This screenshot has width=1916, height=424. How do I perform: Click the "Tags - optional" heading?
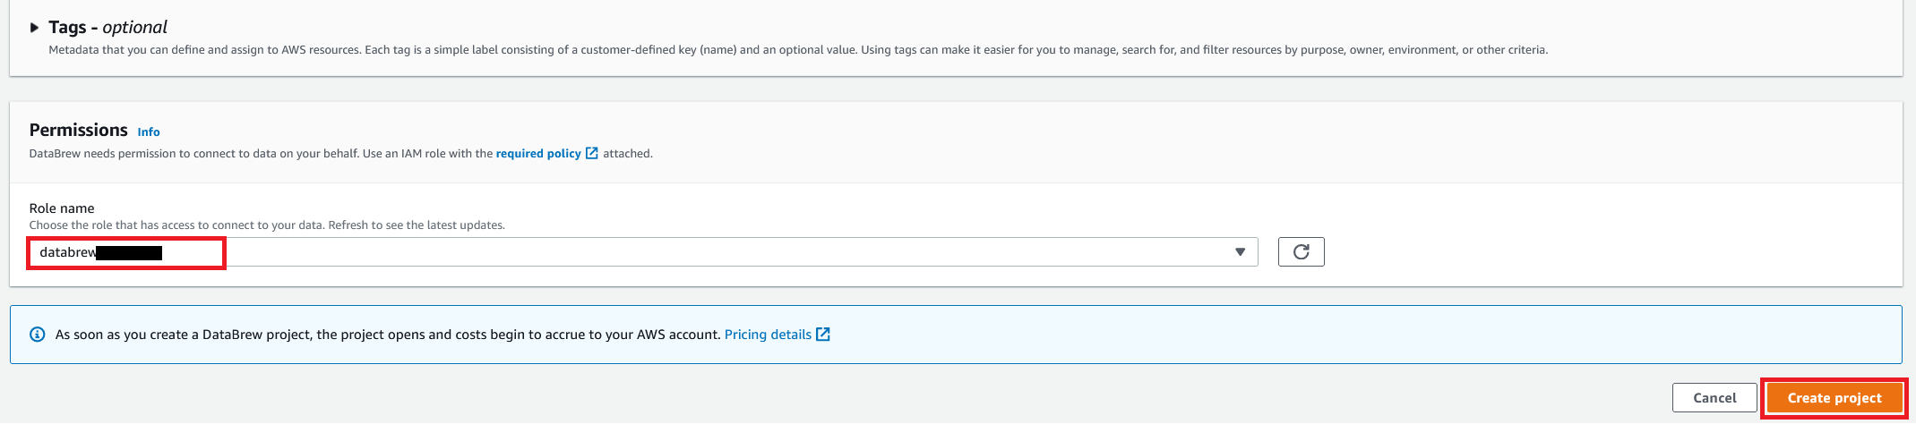[x=107, y=28]
